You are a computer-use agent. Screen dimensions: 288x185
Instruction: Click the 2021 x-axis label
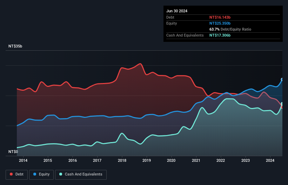pos(196,160)
